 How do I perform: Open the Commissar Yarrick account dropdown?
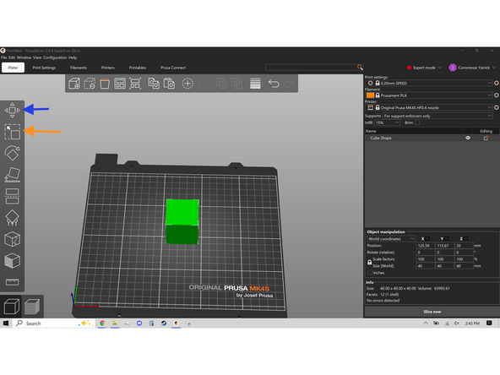coord(473,68)
